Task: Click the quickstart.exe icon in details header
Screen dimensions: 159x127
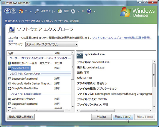Action: [80, 55]
